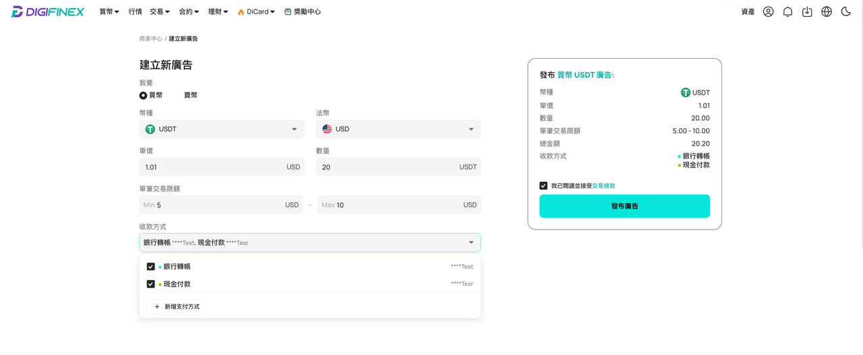Click the ****Test account text in the 銀行轉帳 row
This screenshot has height=355, width=863.
click(462, 267)
